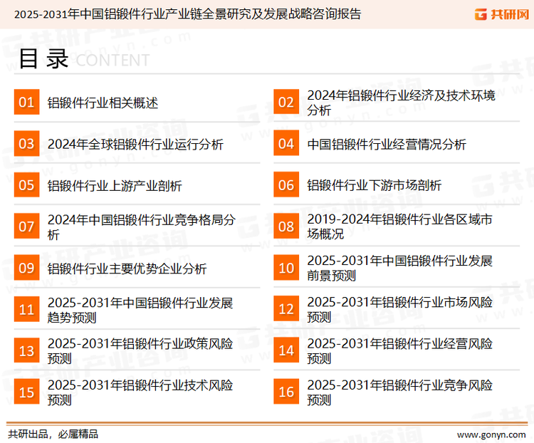Open chapter 2024年铝锻件行业经济及技术环境分析
The image size is (534, 443).
401,103
